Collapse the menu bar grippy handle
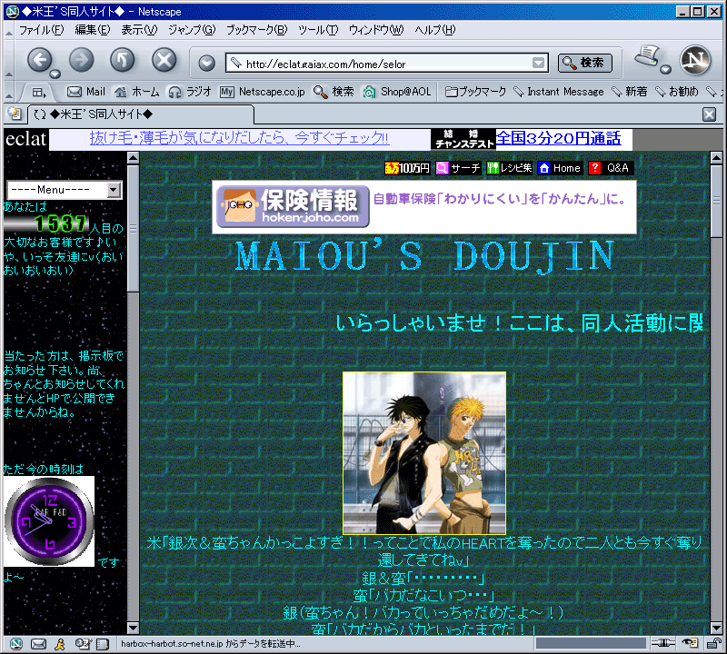The height and width of the screenshot is (654, 727). (9, 31)
